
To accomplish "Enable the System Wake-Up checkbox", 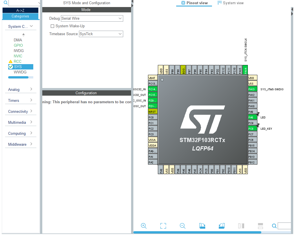I will click(x=52, y=26).
